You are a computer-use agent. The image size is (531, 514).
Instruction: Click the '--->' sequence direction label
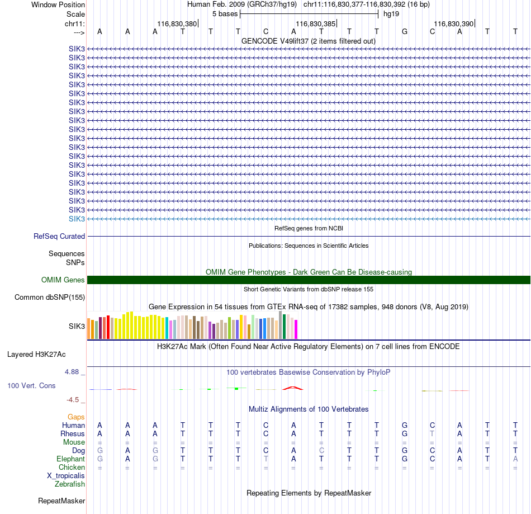pyautogui.click(x=79, y=32)
